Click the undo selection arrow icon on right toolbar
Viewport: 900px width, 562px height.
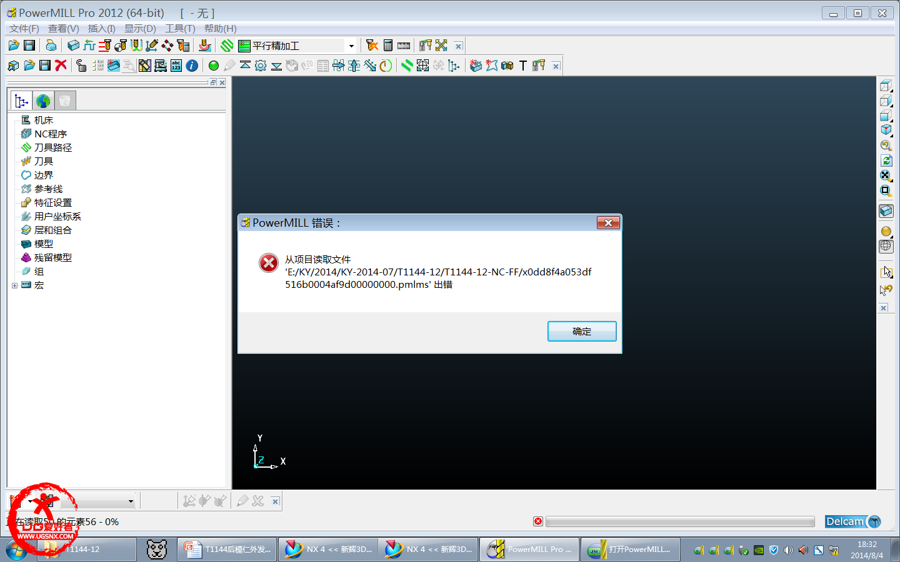coord(886,289)
